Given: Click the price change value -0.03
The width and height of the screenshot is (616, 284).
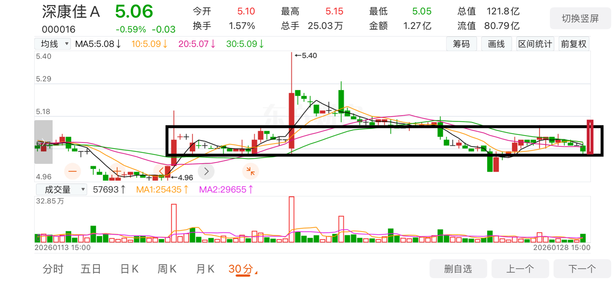Looking at the screenshot, I should click(x=163, y=29).
